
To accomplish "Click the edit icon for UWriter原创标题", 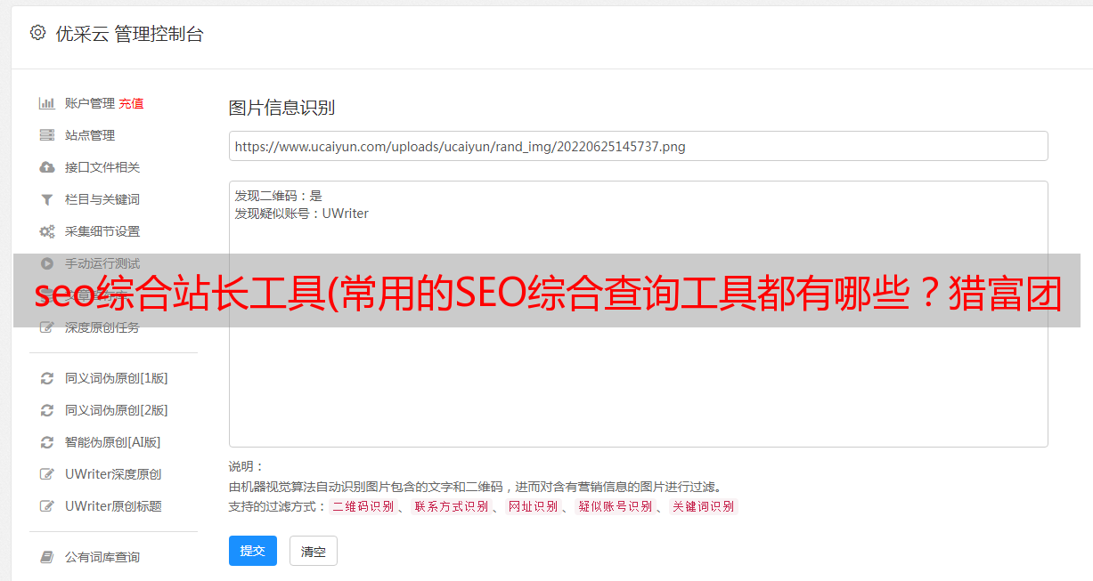I will click(47, 506).
